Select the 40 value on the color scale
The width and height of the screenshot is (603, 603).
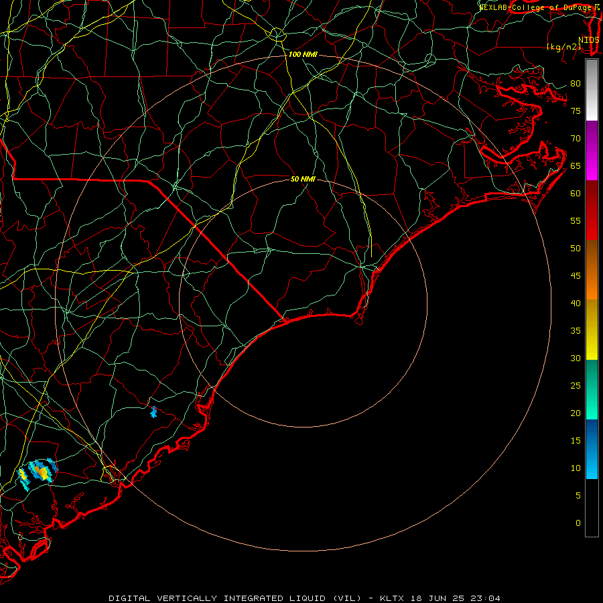pos(576,303)
